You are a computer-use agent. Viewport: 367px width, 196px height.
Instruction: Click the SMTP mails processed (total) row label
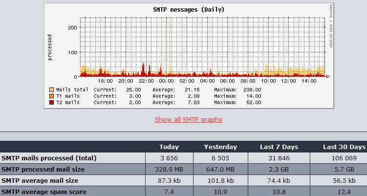(x=49, y=158)
